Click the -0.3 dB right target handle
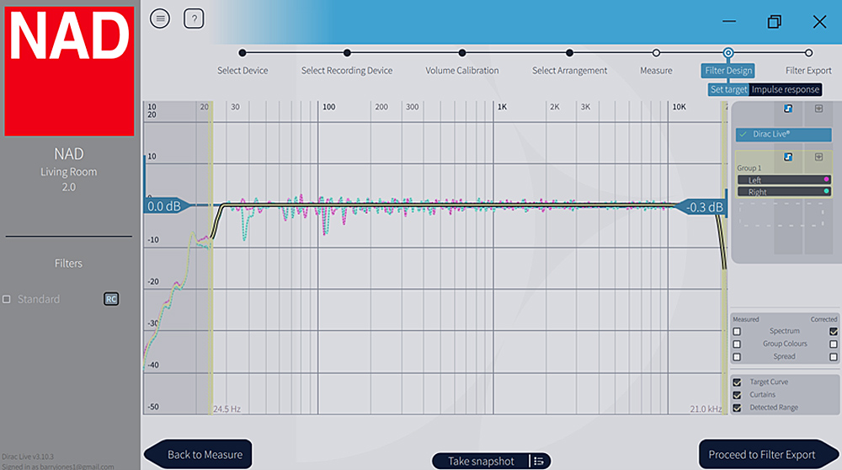 [701, 207]
